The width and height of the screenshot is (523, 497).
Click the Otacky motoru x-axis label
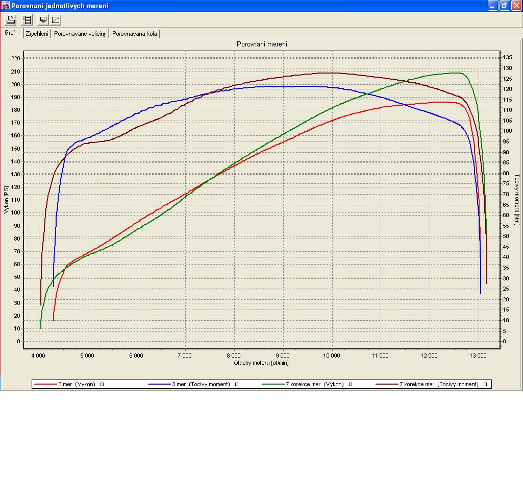(x=261, y=363)
